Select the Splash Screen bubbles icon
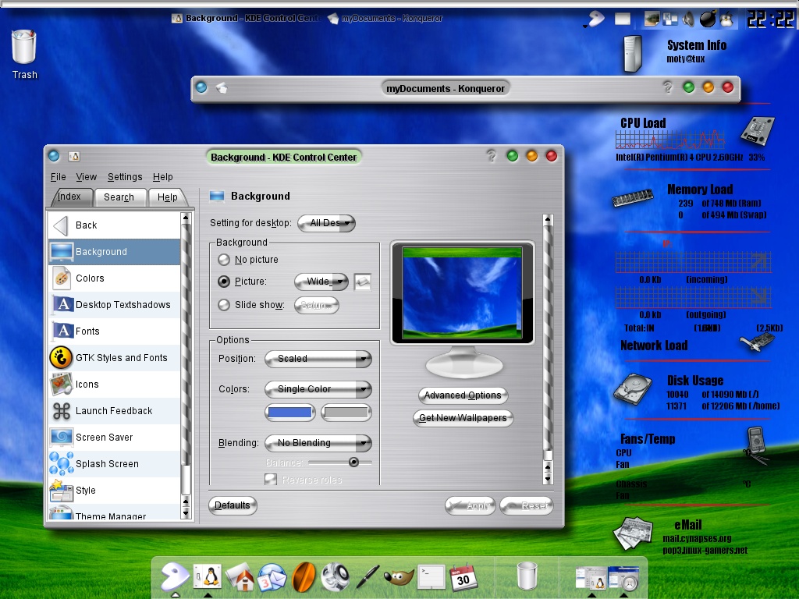This screenshot has height=599, width=799. coord(62,463)
